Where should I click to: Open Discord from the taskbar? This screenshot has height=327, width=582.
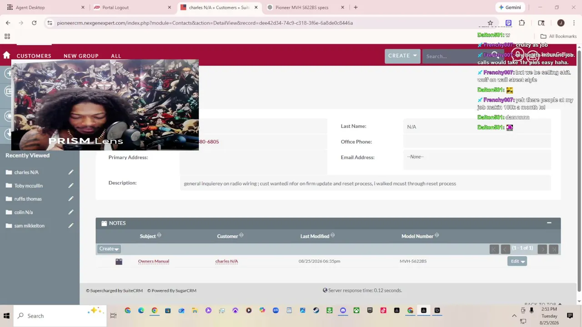(x=343, y=311)
